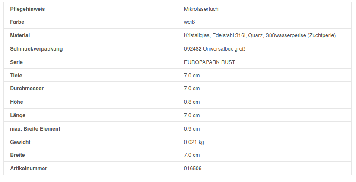Click the Artikelnummer label
The image size is (356, 182).
click(29, 169)
